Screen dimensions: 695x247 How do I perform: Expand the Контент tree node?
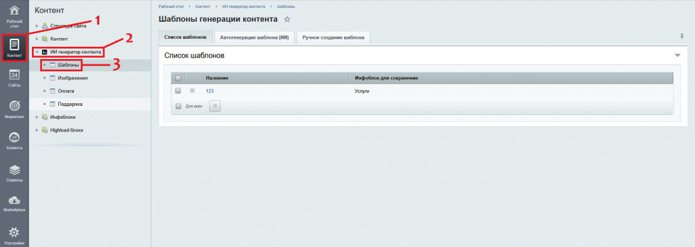point(37,39)
